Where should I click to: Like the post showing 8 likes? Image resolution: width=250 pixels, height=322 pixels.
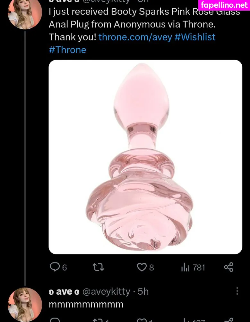(x=142, y=267)
